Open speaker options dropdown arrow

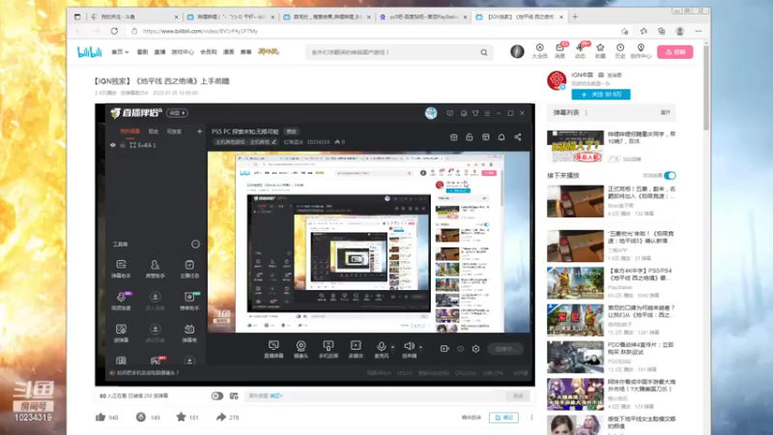click(x=420, y=347)
